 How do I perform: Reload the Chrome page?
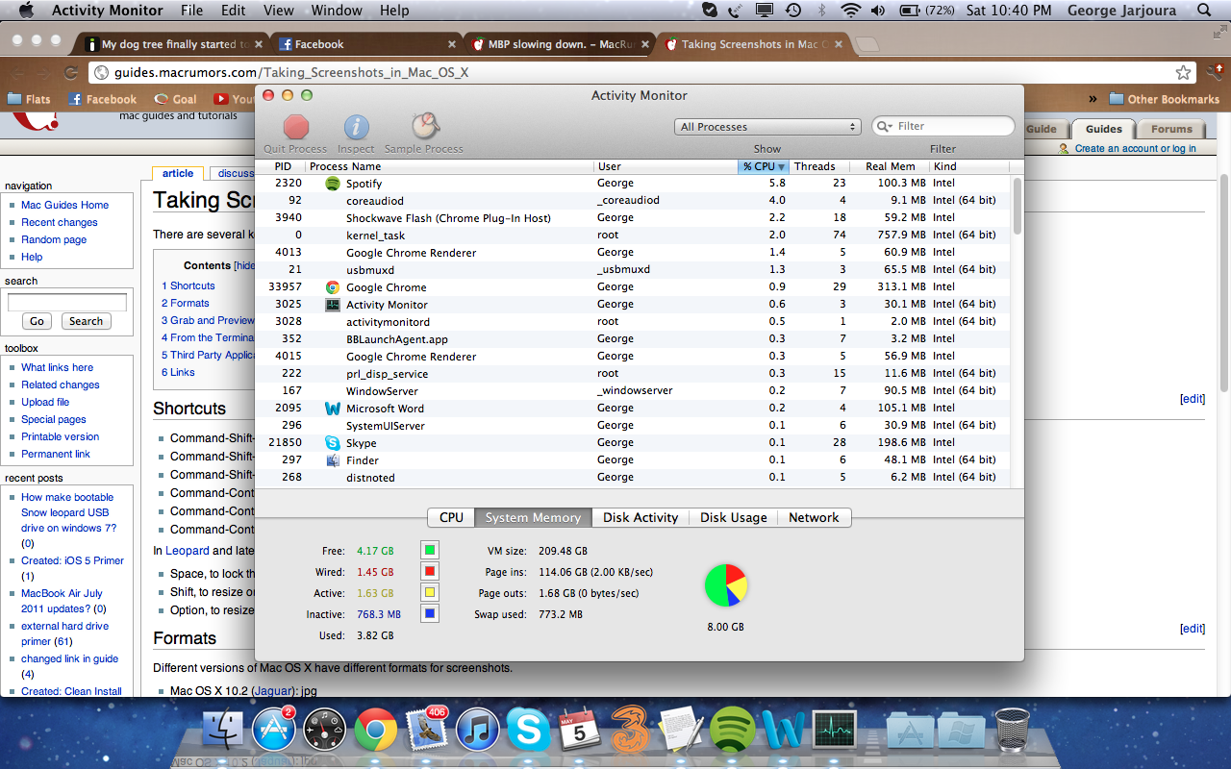click(70, 72)
